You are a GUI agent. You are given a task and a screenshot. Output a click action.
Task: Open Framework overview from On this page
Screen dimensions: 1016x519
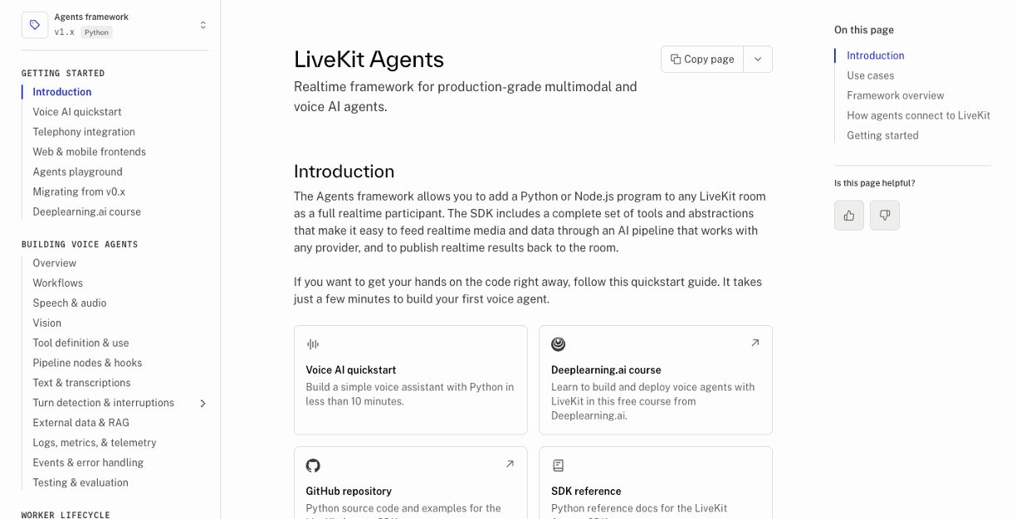[895, 95]
